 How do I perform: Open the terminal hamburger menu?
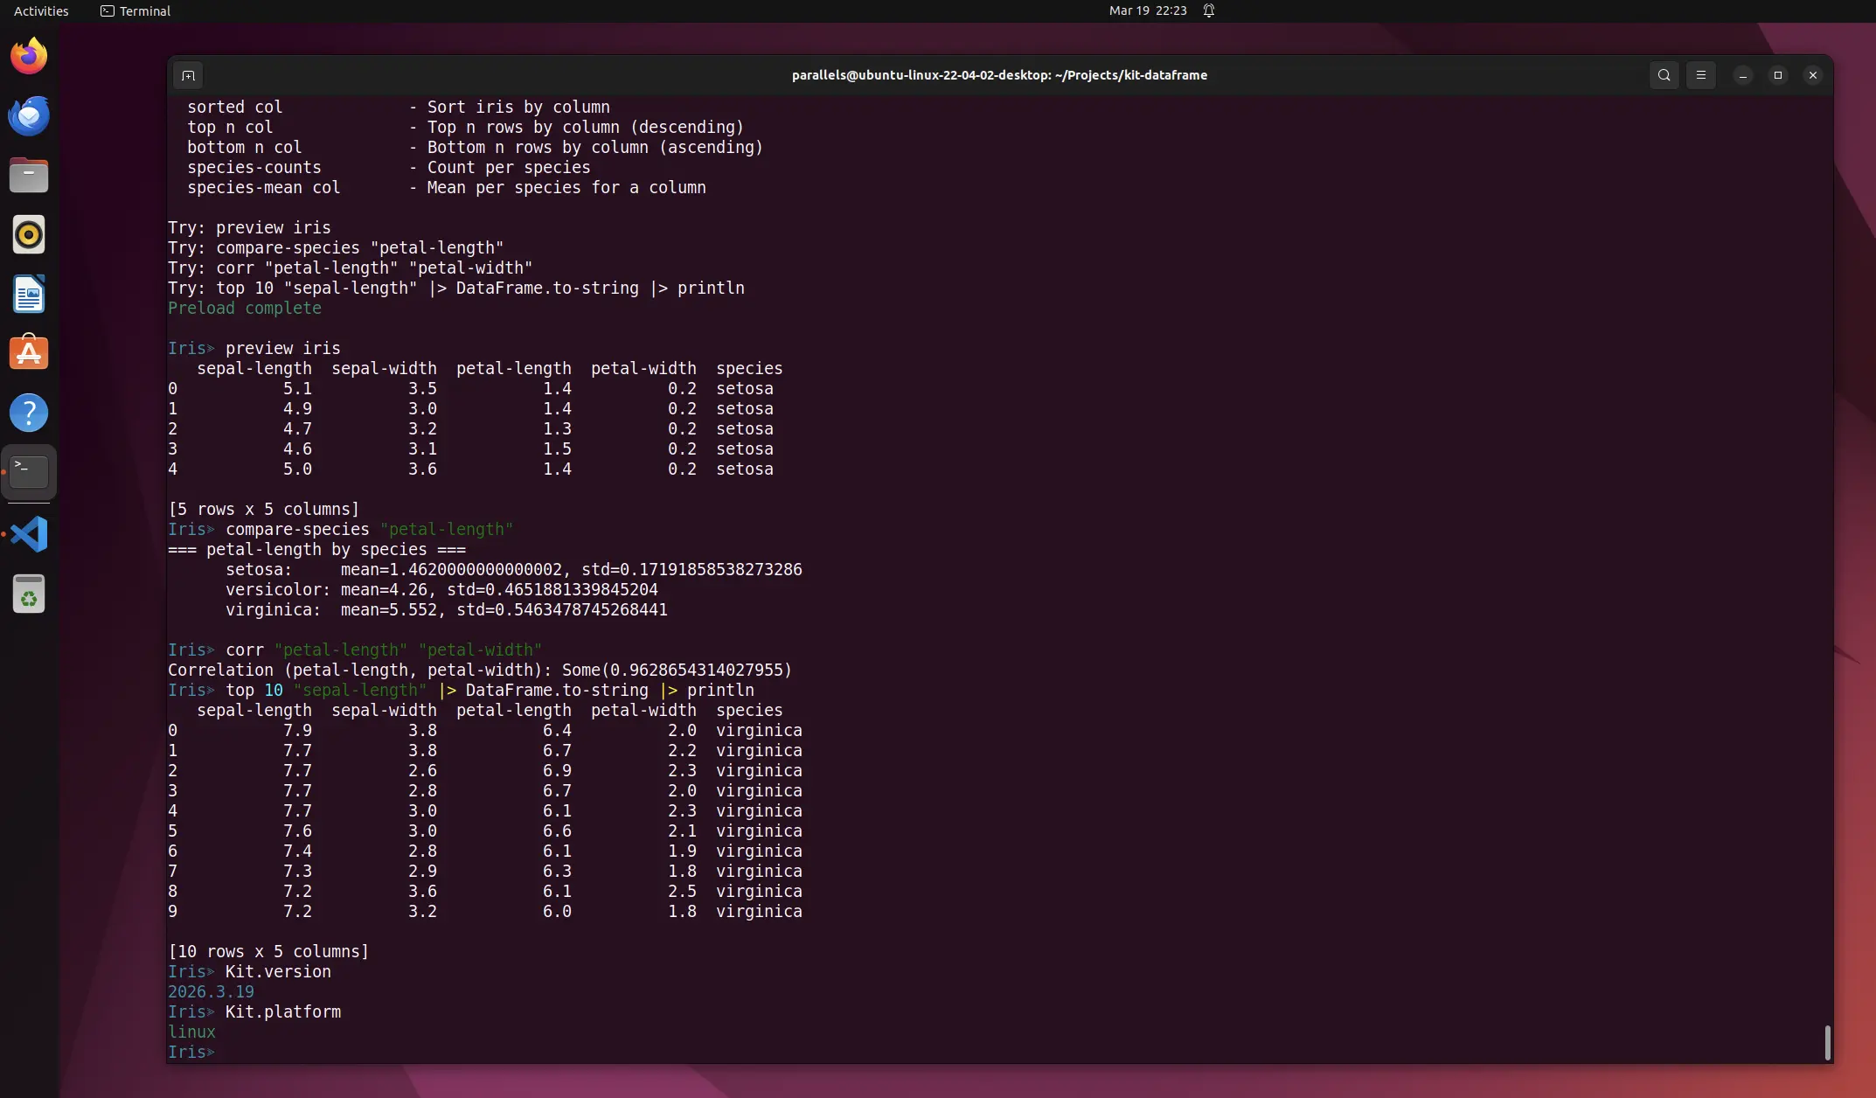[x=1700, y=75]
